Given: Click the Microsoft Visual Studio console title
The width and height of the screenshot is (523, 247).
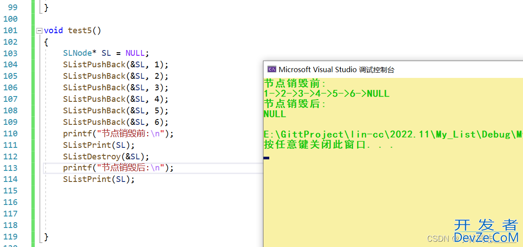Looking at the screenshot, I should [x=336, y=69].
